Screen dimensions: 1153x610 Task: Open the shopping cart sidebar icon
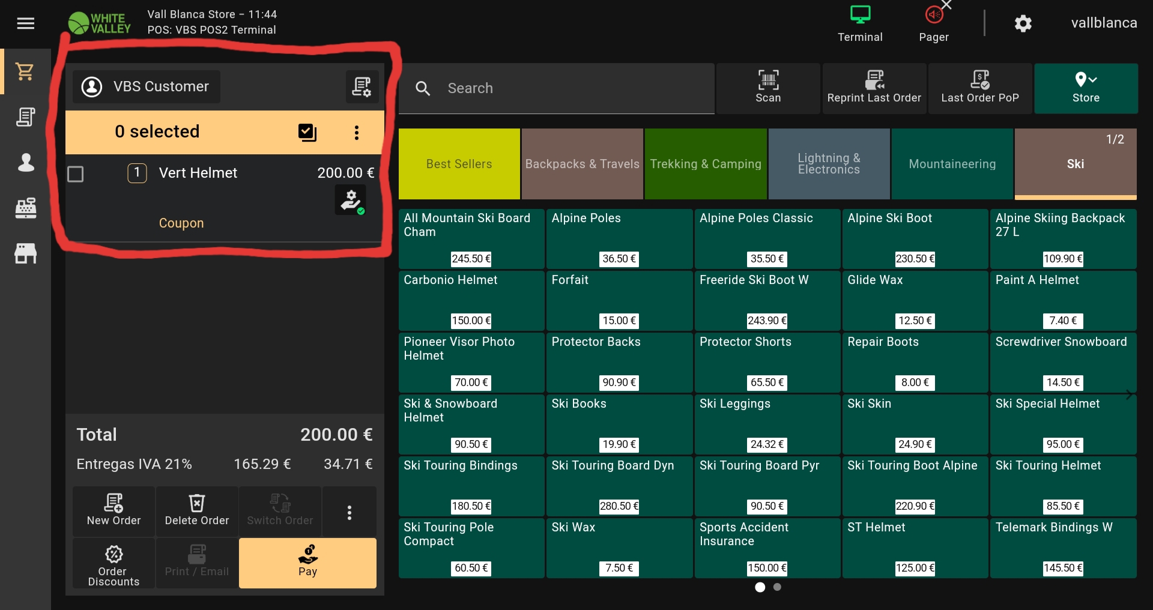(25, 71)
